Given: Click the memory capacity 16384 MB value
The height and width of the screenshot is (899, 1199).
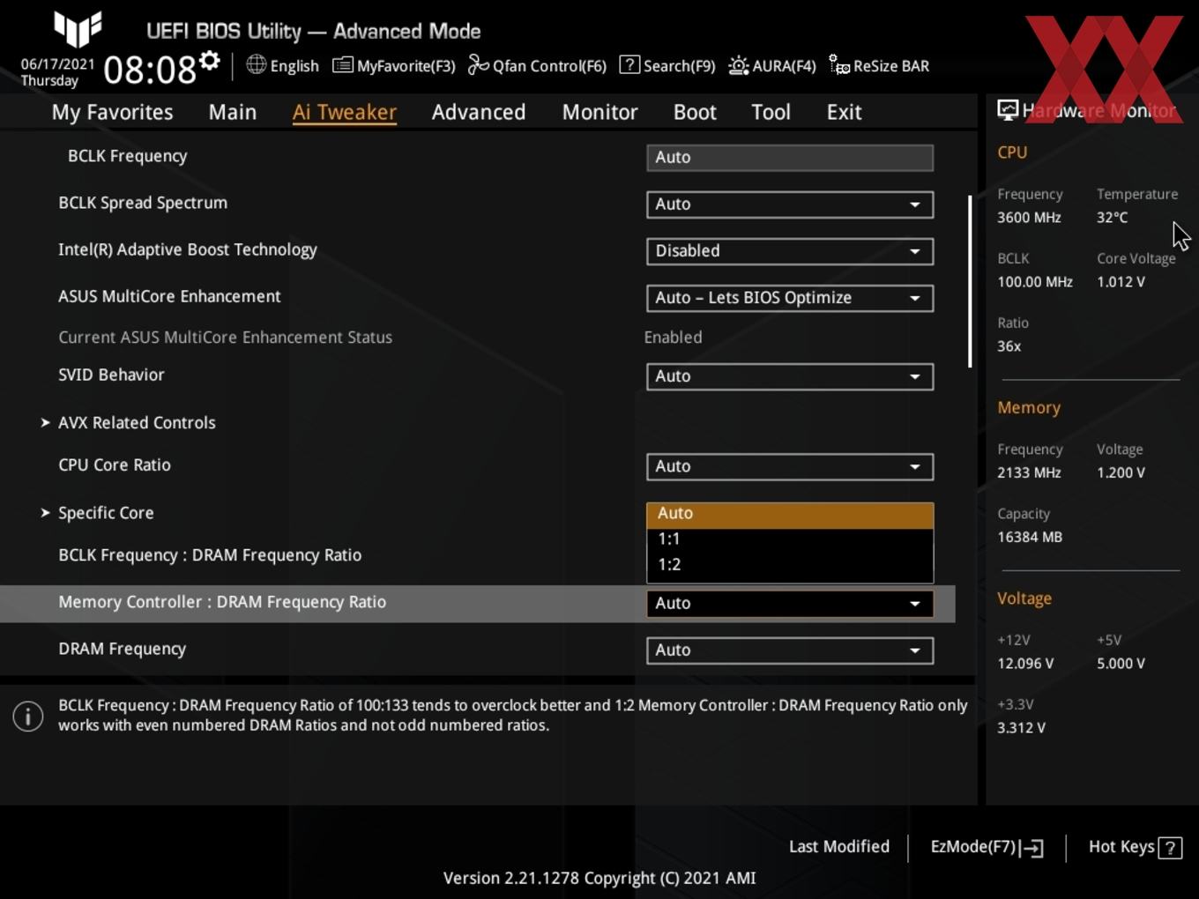Looking at the screenshot, I should click(1030, 537).
